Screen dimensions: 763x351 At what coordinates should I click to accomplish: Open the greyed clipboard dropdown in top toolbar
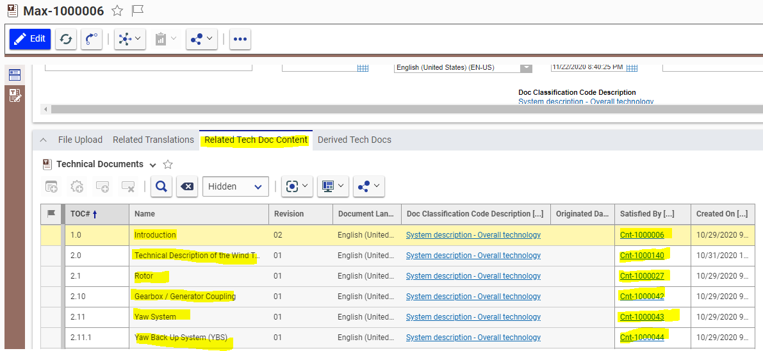pyautogui.click(x=166, y=39)
